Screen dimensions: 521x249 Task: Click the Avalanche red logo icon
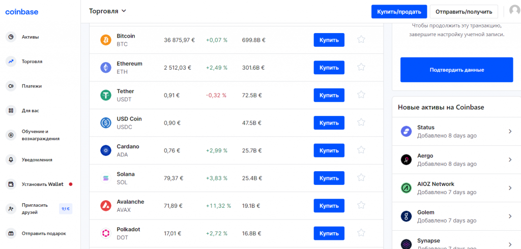[x=106, y=205]
